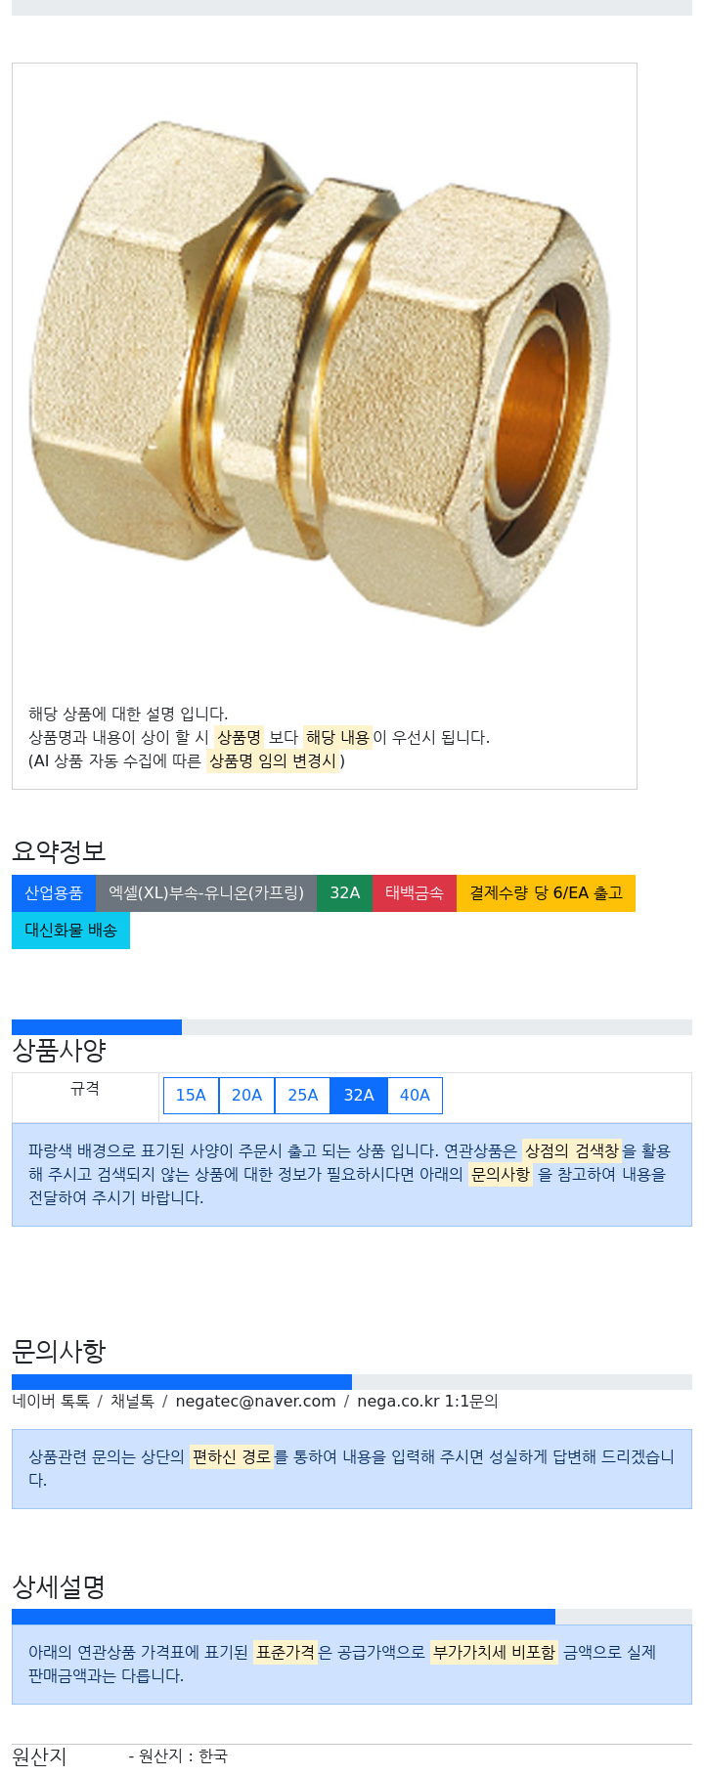The width and height of the screenshot is (704, 1776).
Task: Click the 상점의 검색창 highlighted text
Action: (x=572, y=1150)
